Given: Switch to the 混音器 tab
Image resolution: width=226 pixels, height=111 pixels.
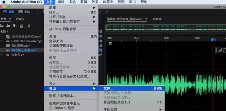Looking at the screenshot, I should [157, 19].
